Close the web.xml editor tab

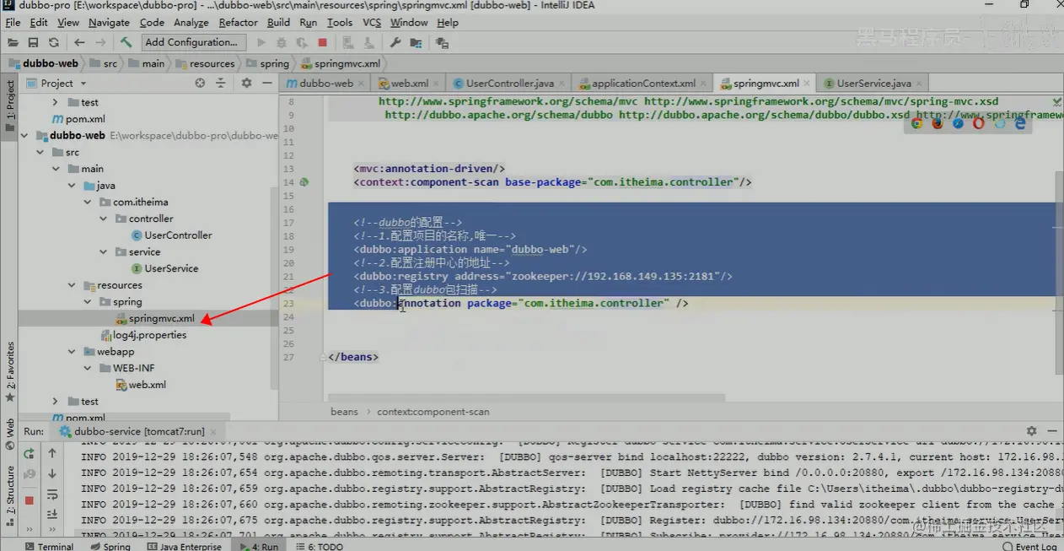click(438, 84)
